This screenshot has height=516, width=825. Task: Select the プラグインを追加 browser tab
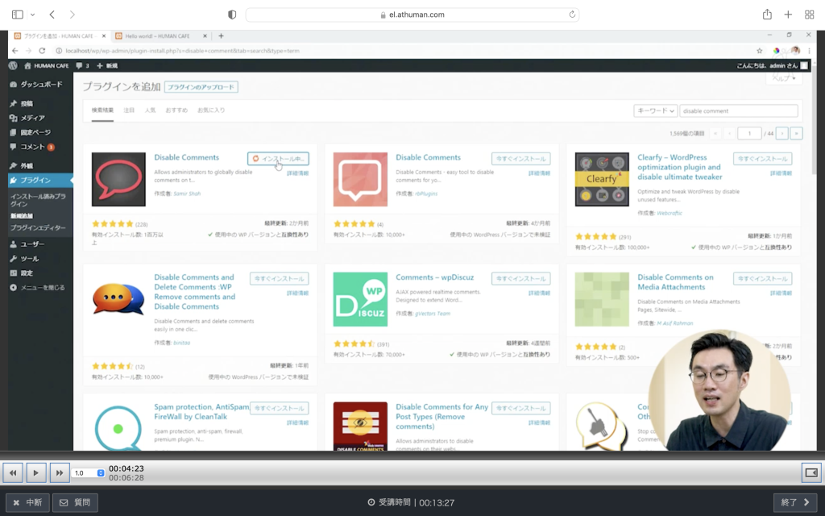[x=56, y=36]
